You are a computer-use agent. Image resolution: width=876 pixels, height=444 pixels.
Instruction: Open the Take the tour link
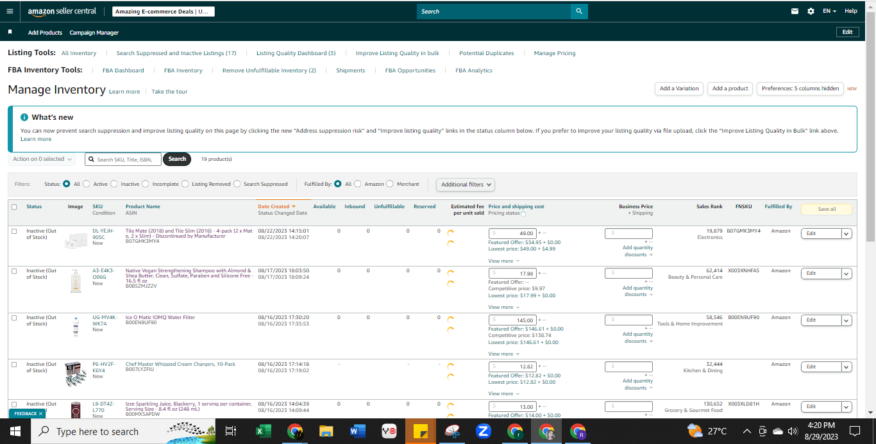click(x=170, y=92)
